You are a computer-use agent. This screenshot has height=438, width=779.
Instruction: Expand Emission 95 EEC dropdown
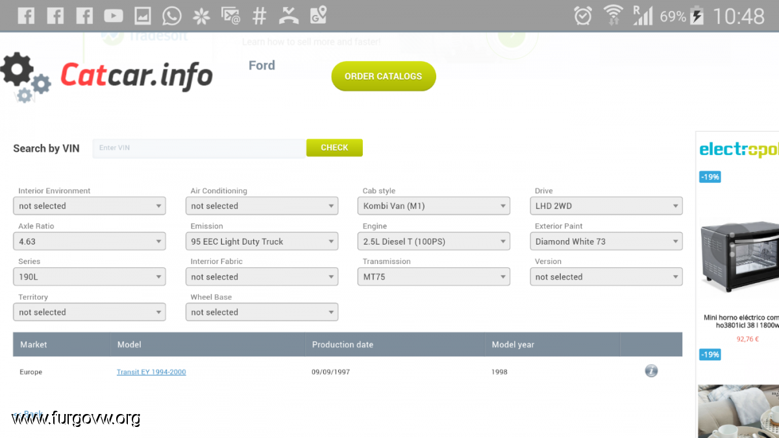[262, 241]
